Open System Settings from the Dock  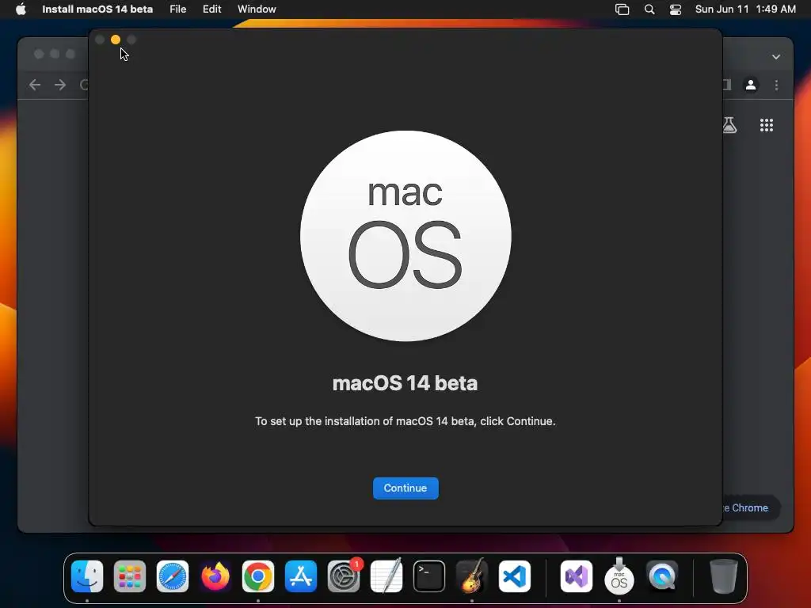pyautogui.click(x=344, y=576)
